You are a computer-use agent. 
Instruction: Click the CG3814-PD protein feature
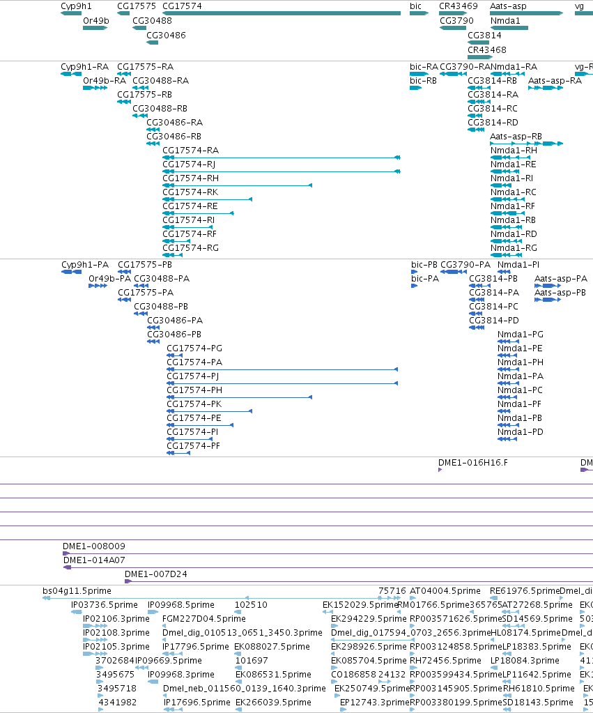tap(477, 328)
